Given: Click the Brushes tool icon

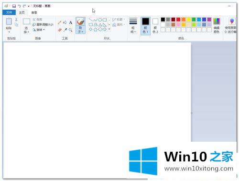Looking at the screenshot, I should pos(80,22).
